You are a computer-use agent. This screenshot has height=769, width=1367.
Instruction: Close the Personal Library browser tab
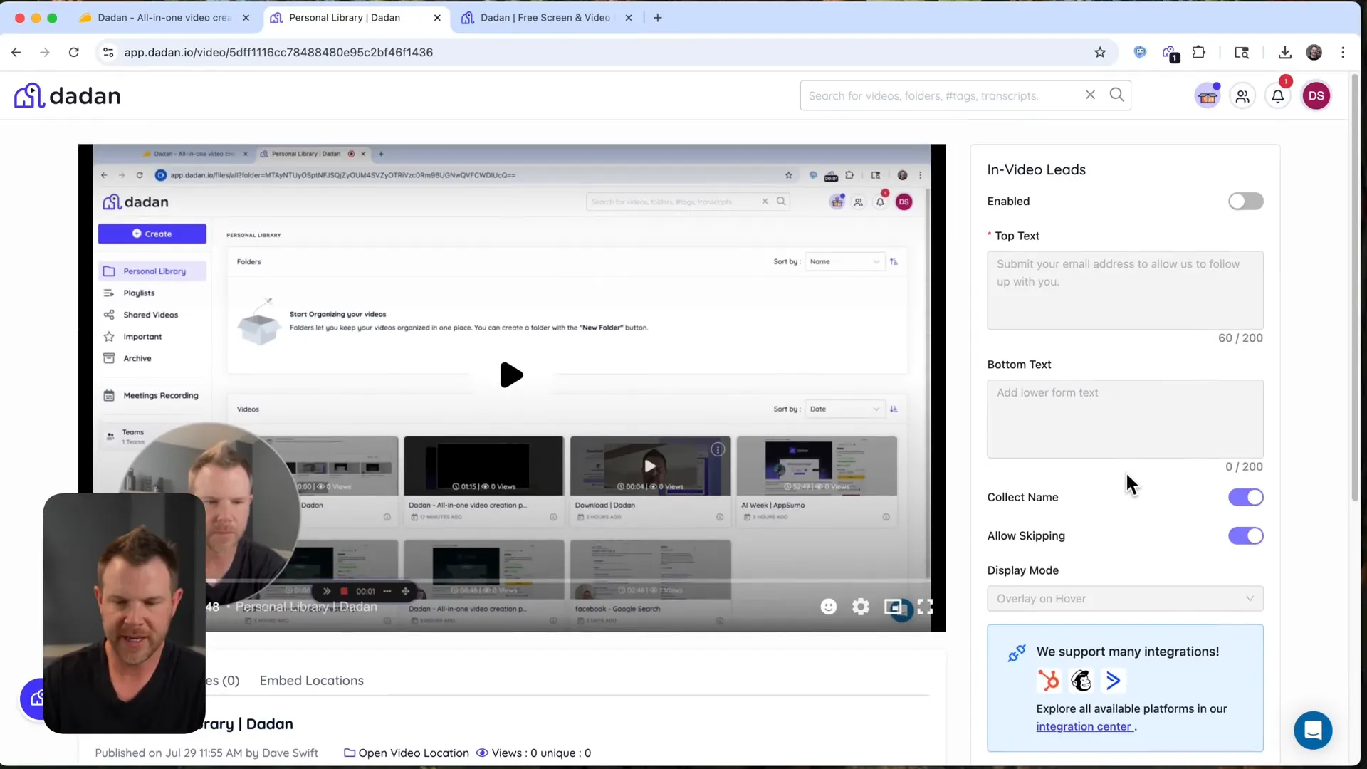pyautogui.click(x=437, y=17)
